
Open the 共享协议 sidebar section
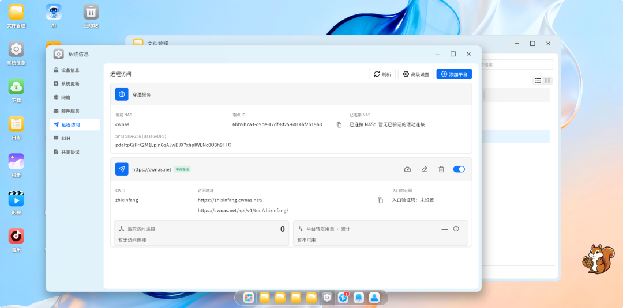[x=74, y=152]
